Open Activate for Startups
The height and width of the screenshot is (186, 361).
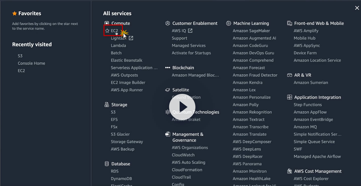point(191,53)
